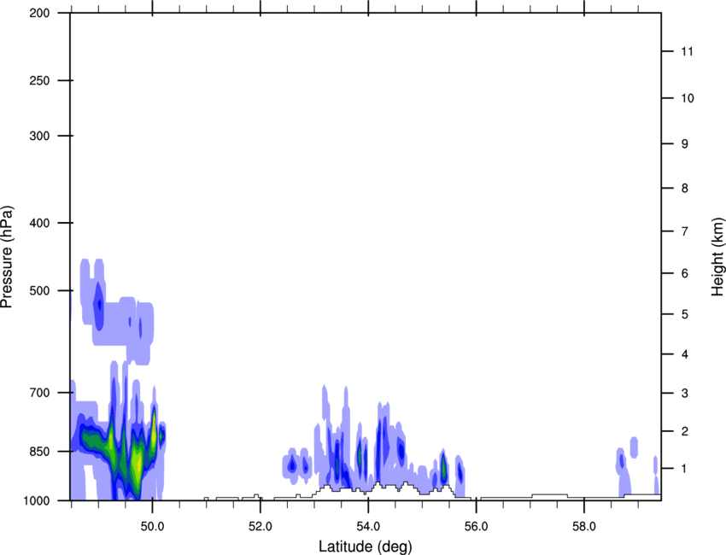Click the 1 km height label
Viewport: 726px width, 555px height.
point(685,469)
